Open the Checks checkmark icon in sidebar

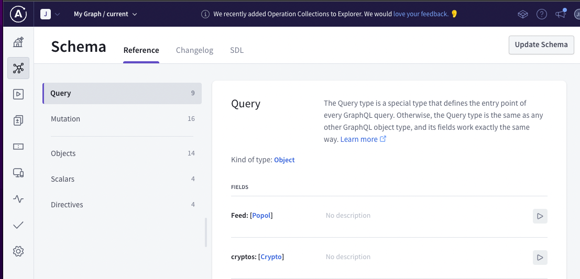coord(18,225)
